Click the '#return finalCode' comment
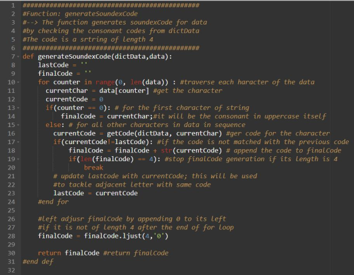 point(136,254)
